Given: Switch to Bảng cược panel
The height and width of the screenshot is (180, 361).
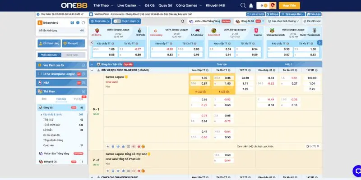Looking at the screenshot, I should tap(73, 55).
